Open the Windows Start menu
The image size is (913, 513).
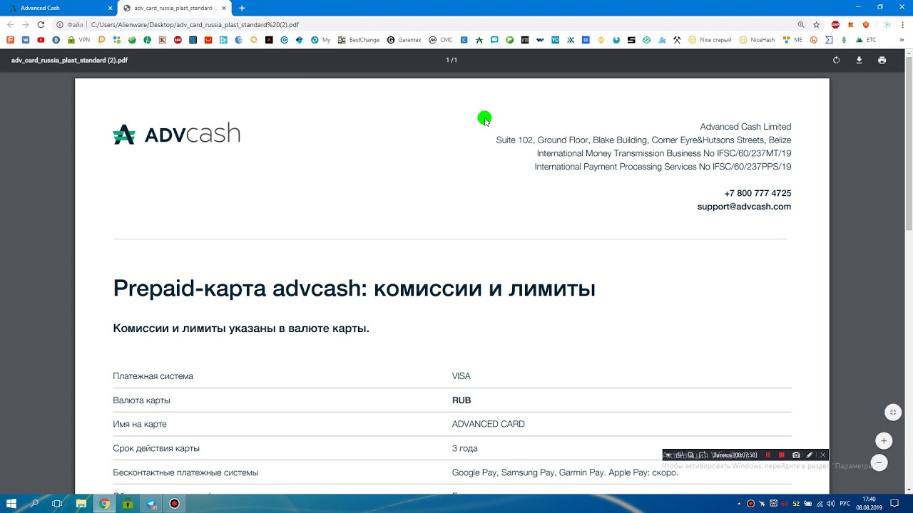point(11,504)
